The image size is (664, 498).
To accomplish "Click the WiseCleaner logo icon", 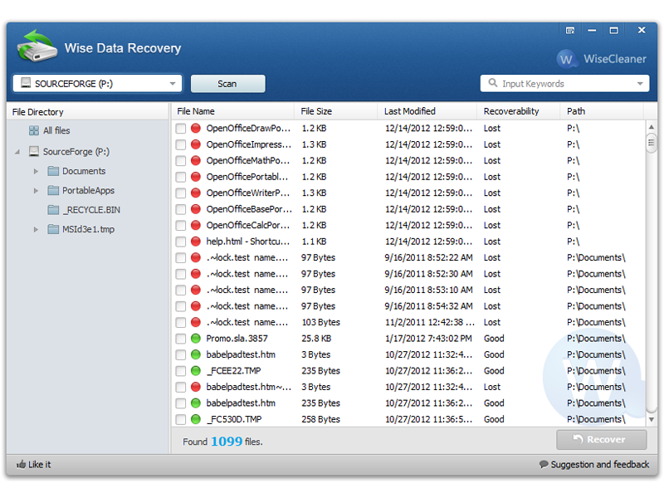I will coord(568,59).
